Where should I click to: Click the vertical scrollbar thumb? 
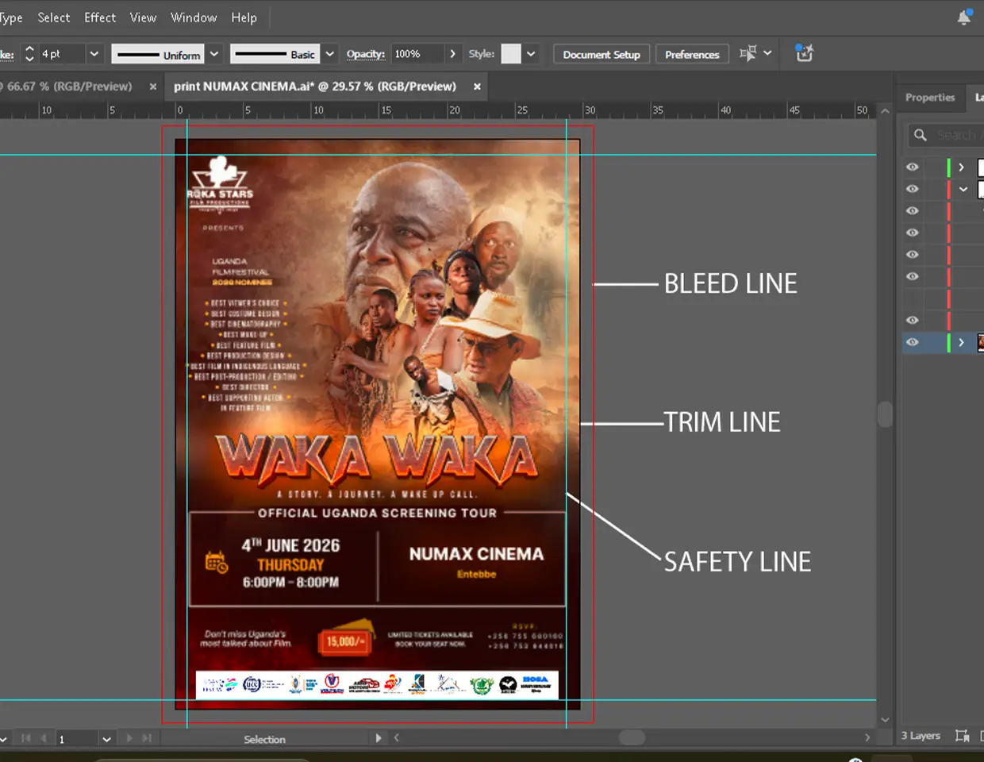[886, 415]
